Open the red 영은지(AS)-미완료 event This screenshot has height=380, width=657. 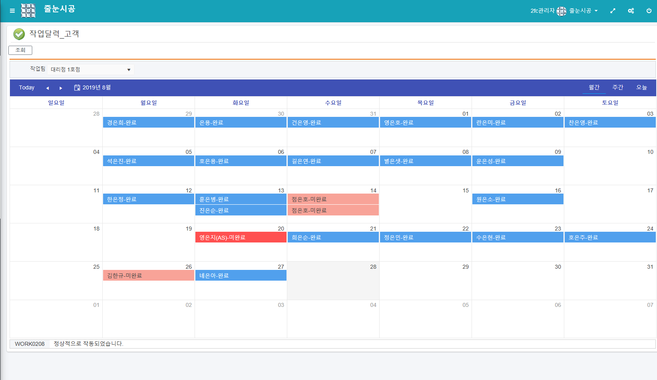[241, 237]
